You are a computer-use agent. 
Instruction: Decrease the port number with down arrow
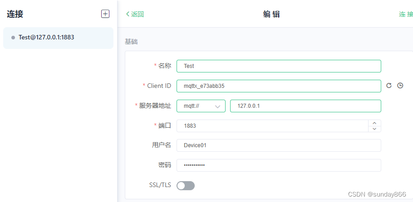pyautogui.click(x=374, y=129)
